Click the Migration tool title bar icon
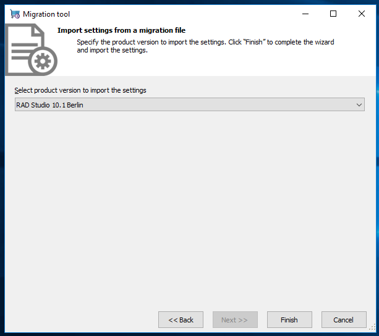This screenshot has height=336, width=379. pyautogui.click(x=15, y=14)
